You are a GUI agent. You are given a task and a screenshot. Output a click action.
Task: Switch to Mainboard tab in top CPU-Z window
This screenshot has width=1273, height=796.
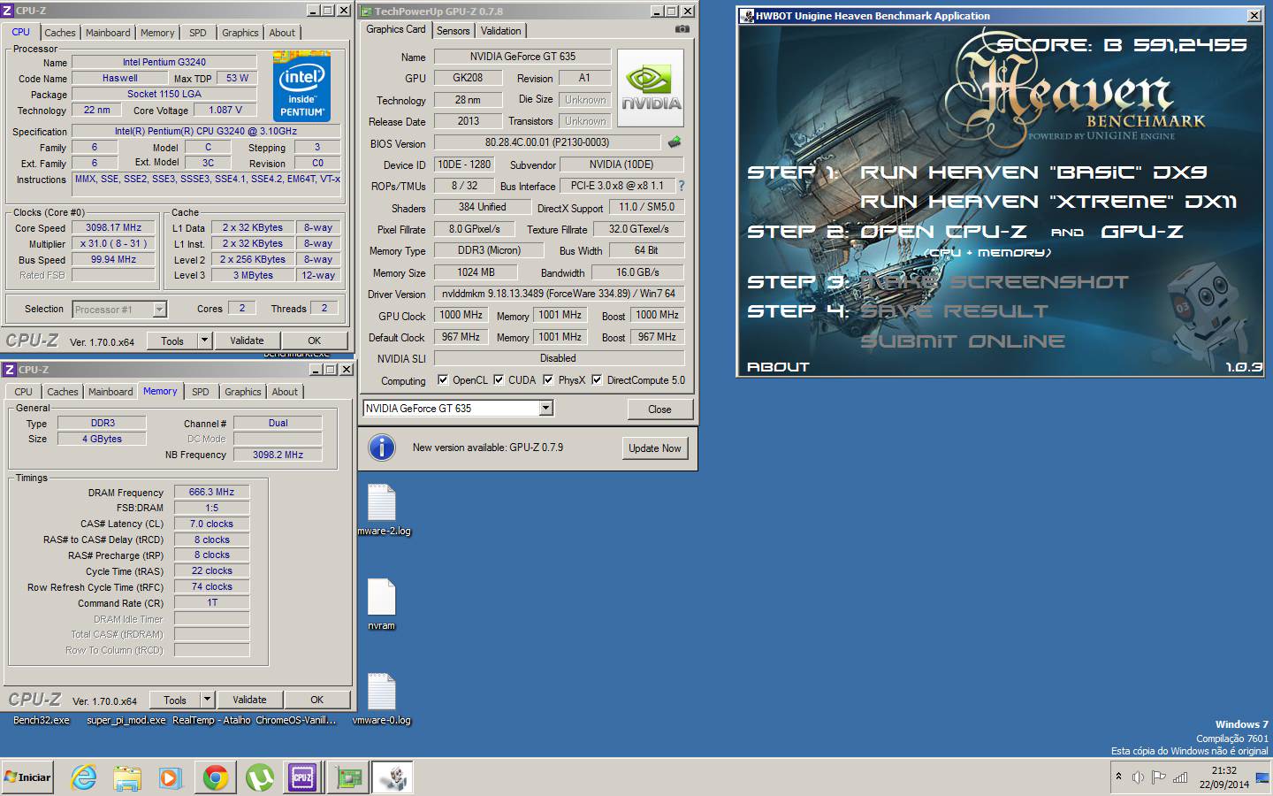108,33
